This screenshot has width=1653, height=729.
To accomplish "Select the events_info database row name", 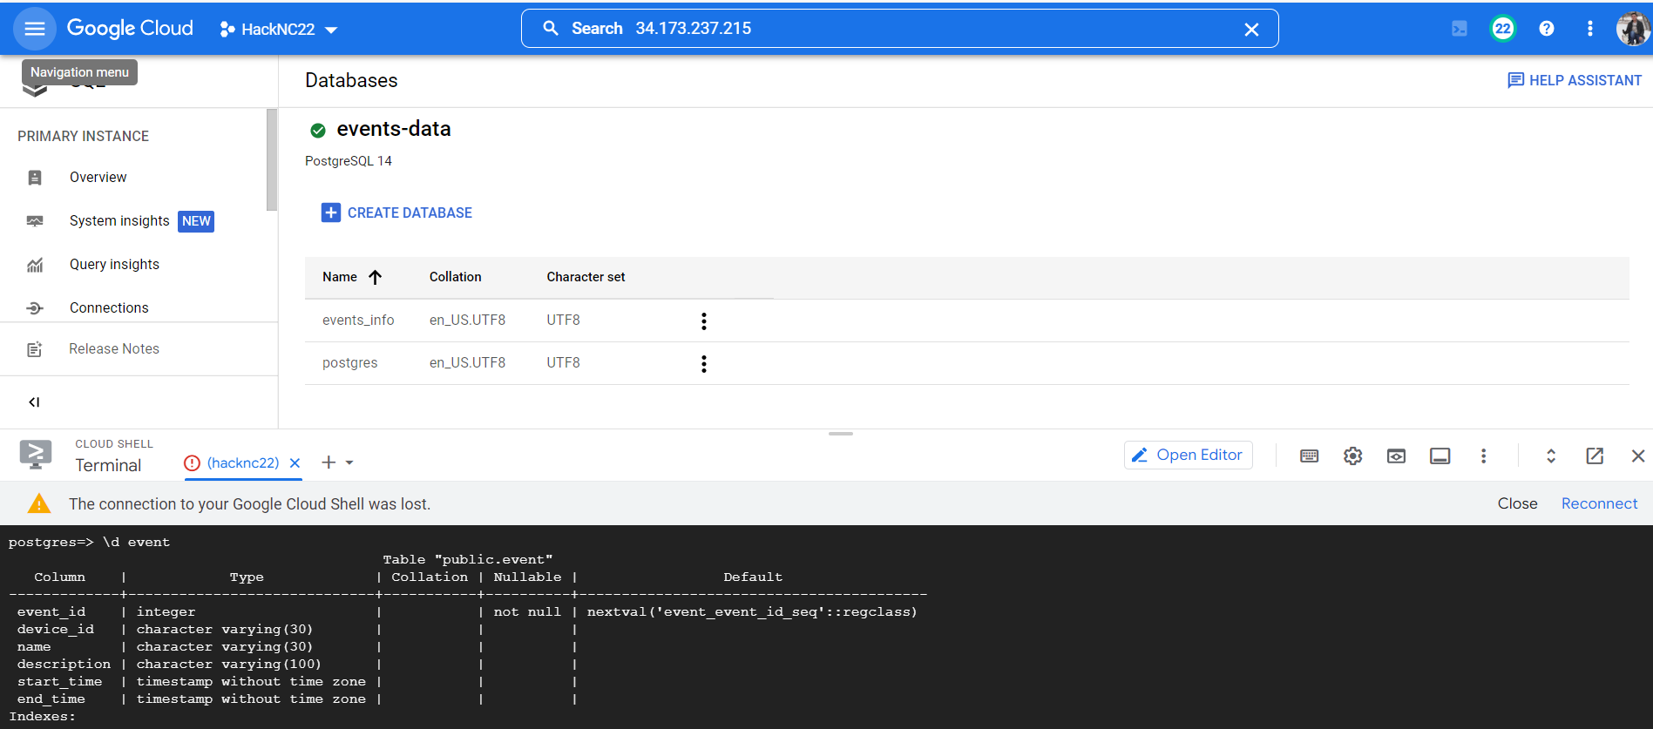I will coord(358,320).
